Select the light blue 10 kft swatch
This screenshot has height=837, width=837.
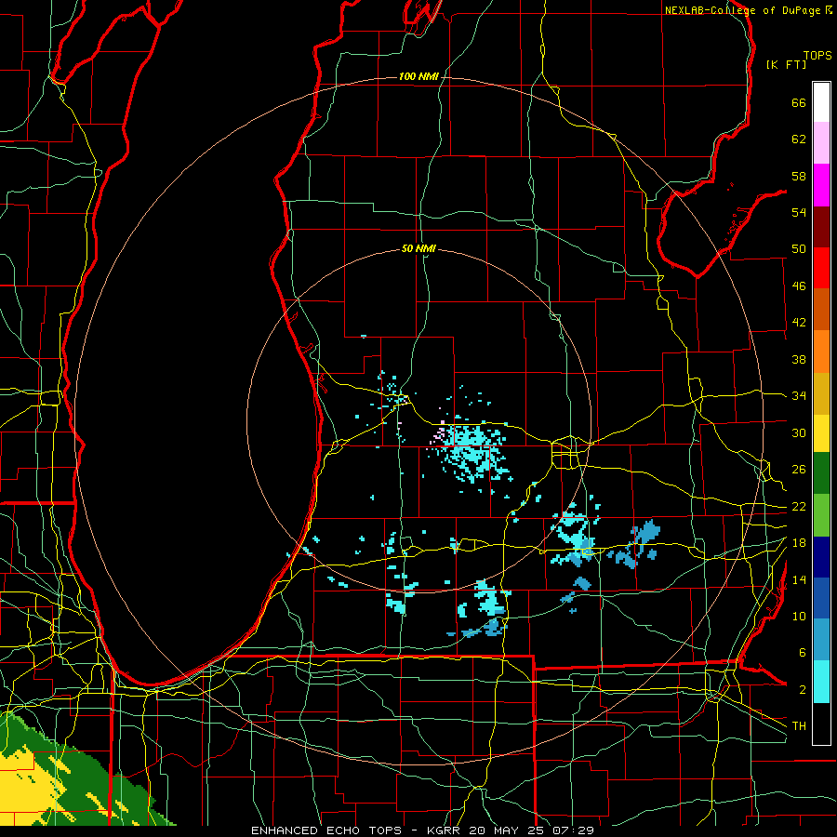click(821, 640)
